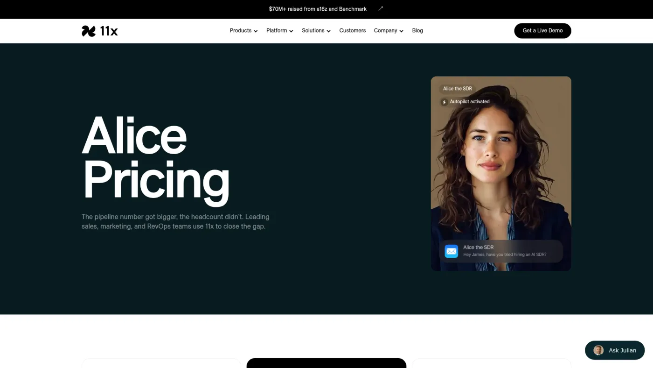Click the Alice the SDR email notification

click(x=501, y=251)
